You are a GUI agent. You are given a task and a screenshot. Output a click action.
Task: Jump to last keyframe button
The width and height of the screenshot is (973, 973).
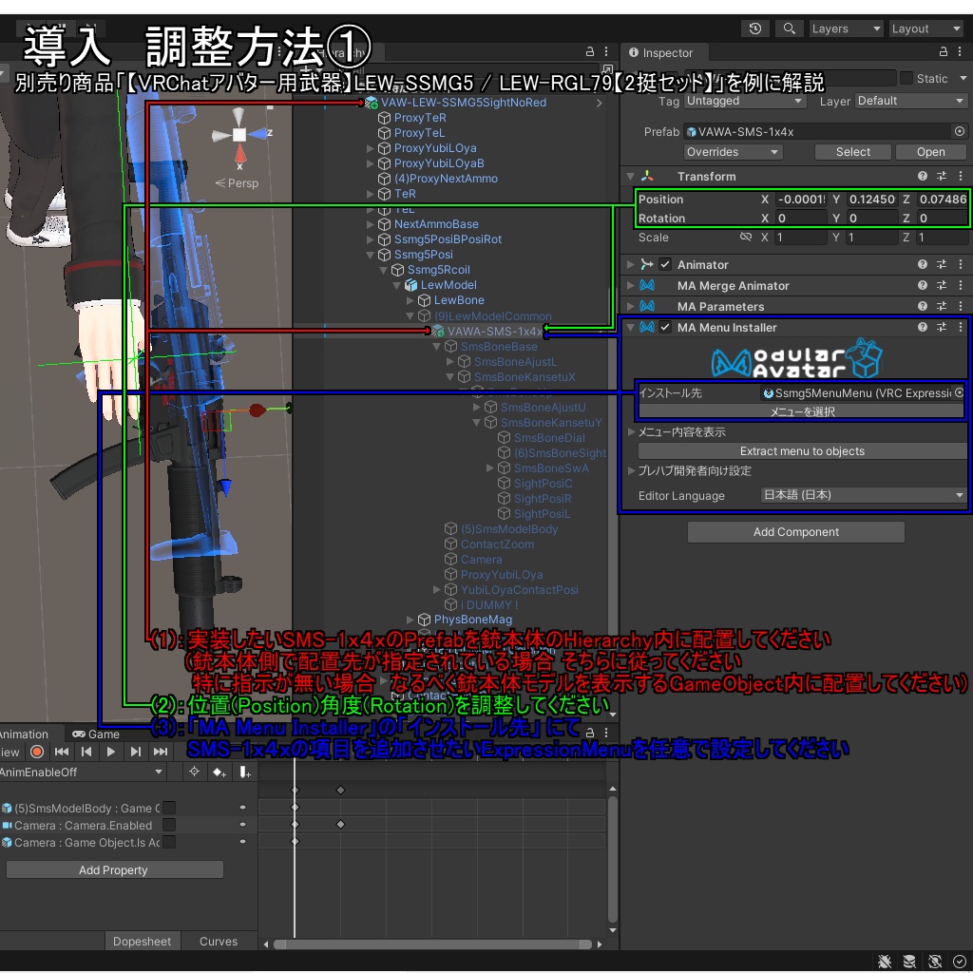[x=161, y=753]
